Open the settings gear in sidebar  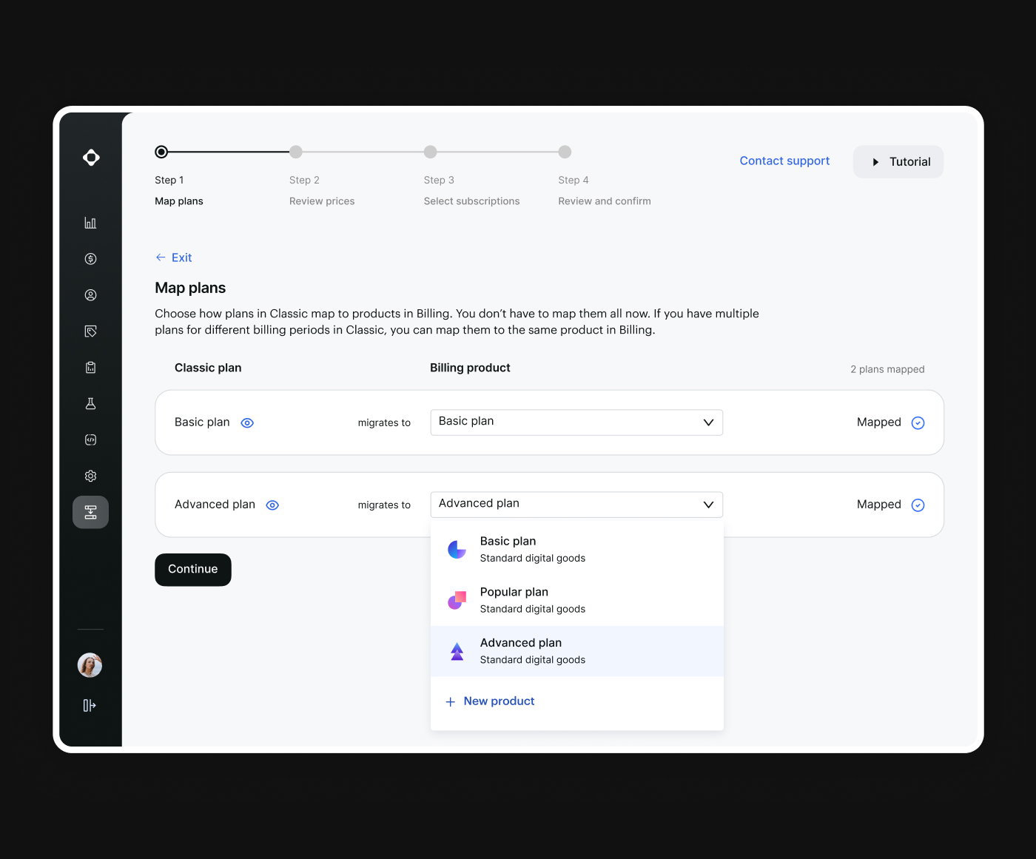click(x=90, y=476)
